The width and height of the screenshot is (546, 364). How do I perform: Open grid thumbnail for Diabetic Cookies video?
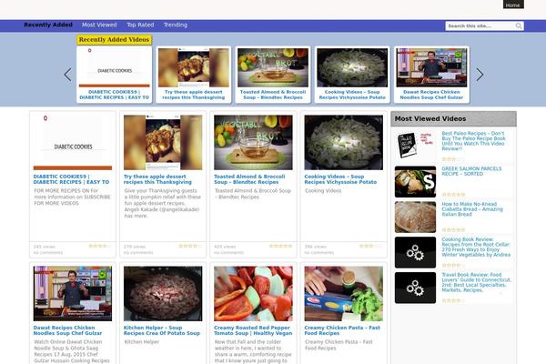pyautogui.click(x=73, y=143)
